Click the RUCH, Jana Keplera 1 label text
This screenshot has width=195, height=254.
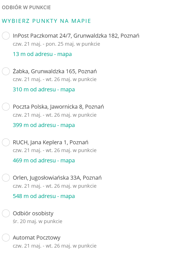tap(50, 142)
